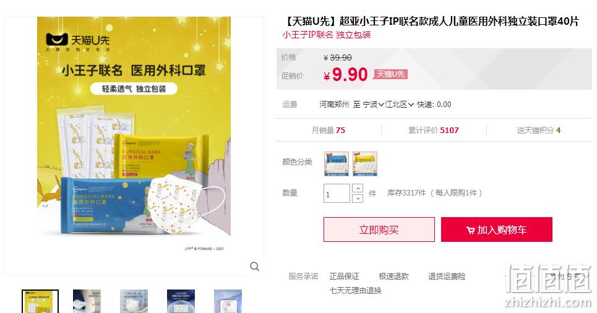Screen dimensions: 597x313
Task: Decrease quantity with the down arrow
Action: (x=358, y=199)
